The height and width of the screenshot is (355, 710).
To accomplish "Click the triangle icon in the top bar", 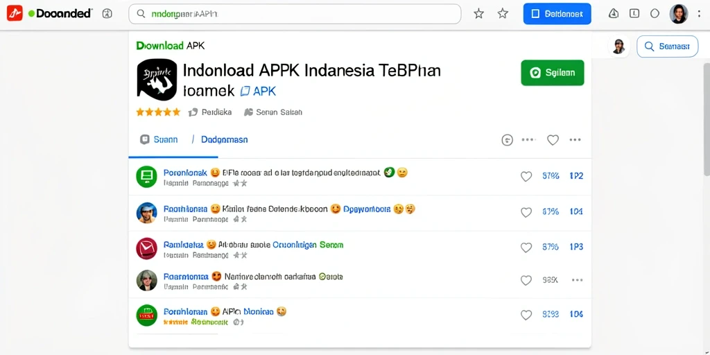I will point(614,14).
